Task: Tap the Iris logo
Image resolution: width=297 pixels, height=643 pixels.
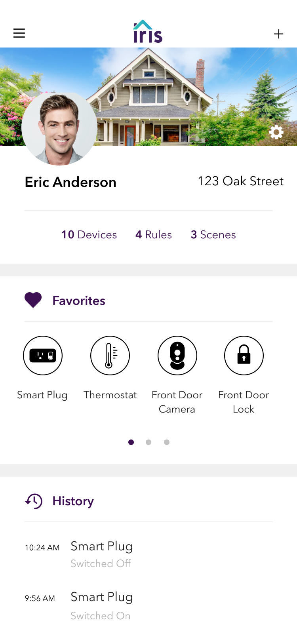Action: [x=148, y=32]
